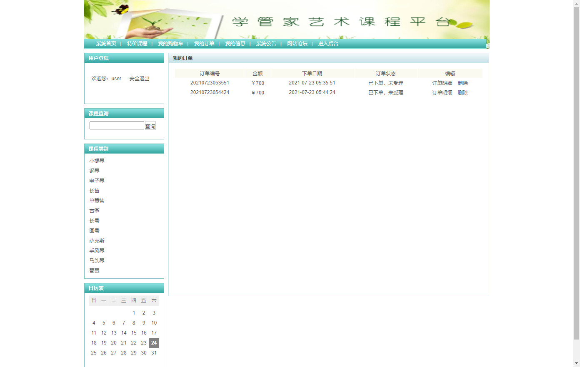The height and width of the screenshot is (367, 580).
Task: Select the 萨克斯 course category
Action: [97, 241]
